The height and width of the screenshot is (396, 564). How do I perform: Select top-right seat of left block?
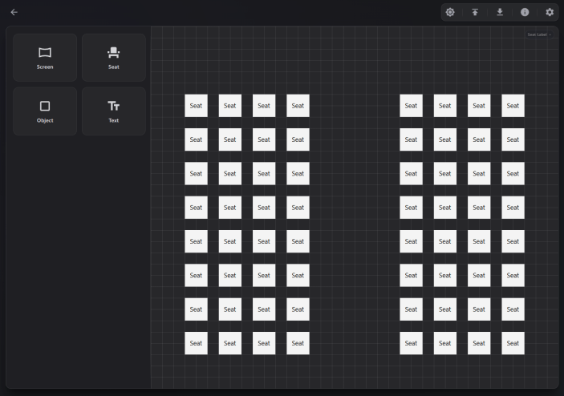click(298, 105)
